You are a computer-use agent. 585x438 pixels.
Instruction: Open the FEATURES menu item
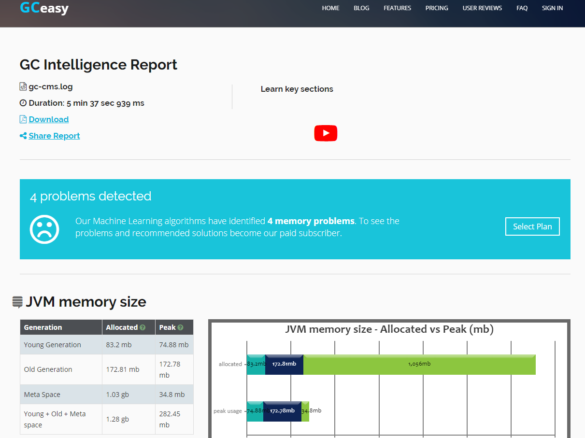coord(397,8)
